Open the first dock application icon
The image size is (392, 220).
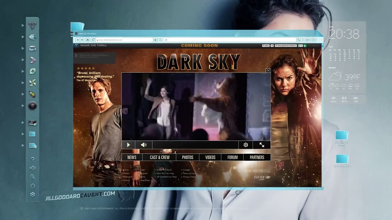32,25
